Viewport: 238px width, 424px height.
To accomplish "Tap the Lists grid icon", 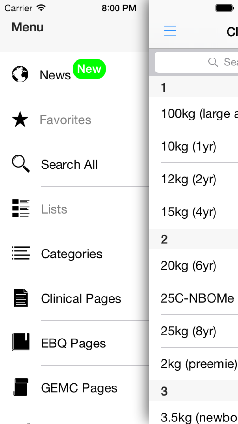I will 21,209.
